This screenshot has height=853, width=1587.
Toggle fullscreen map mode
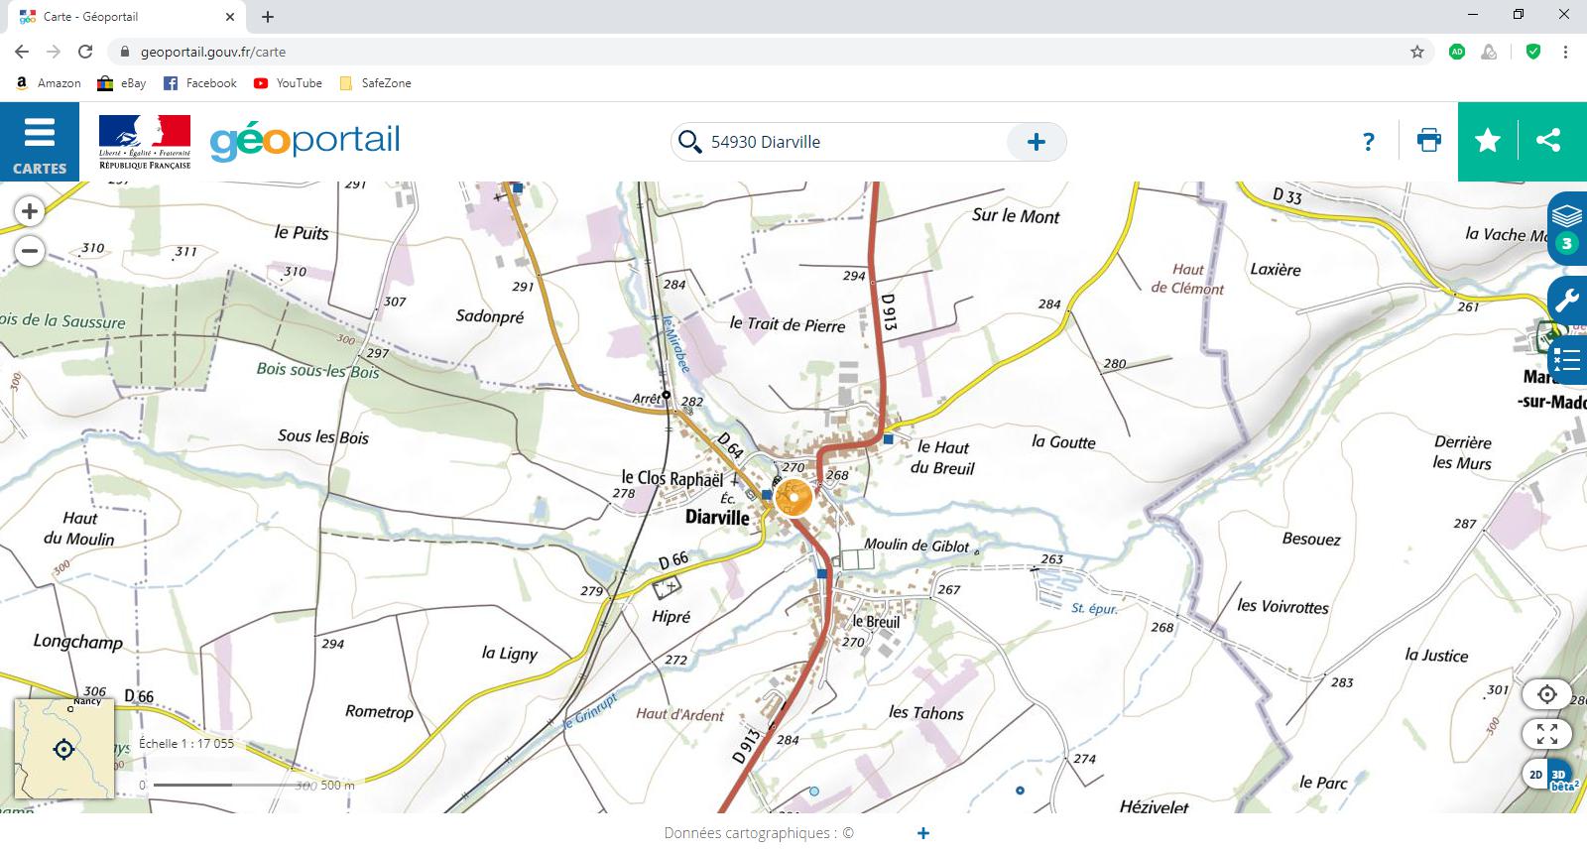coord(1547,734)
